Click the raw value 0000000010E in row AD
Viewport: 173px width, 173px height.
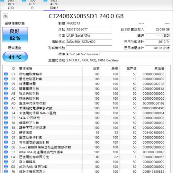(x=154, y=103)
